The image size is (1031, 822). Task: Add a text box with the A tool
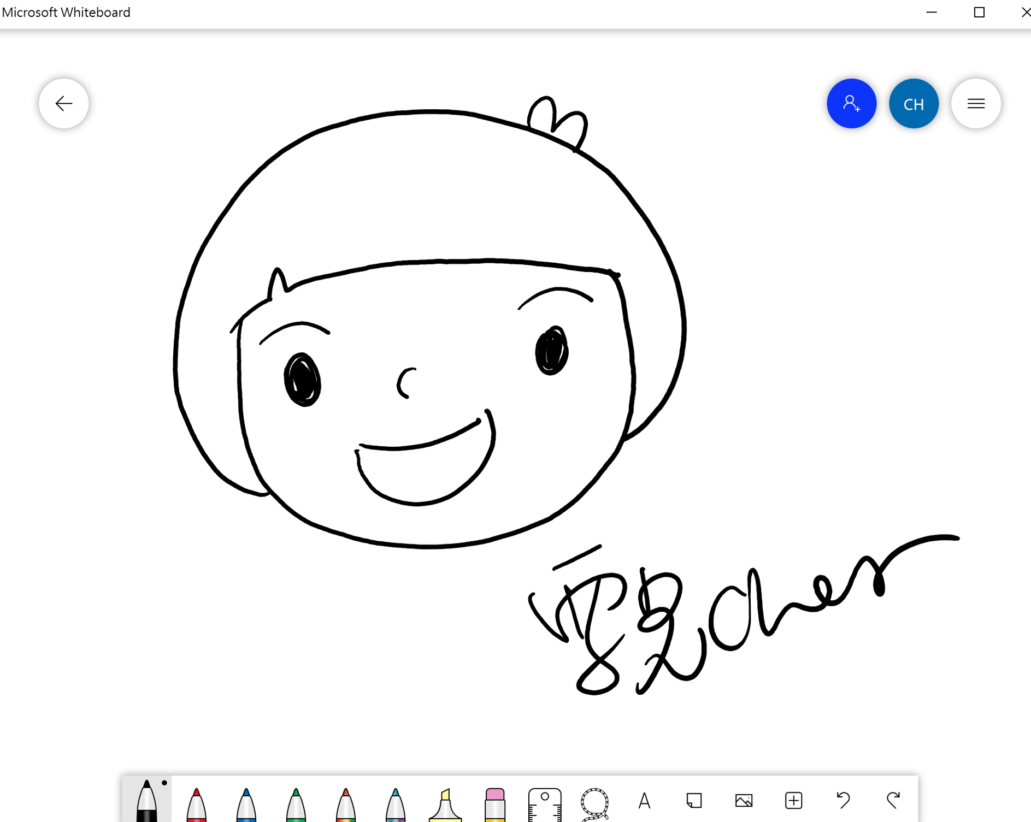click(644, 801)
